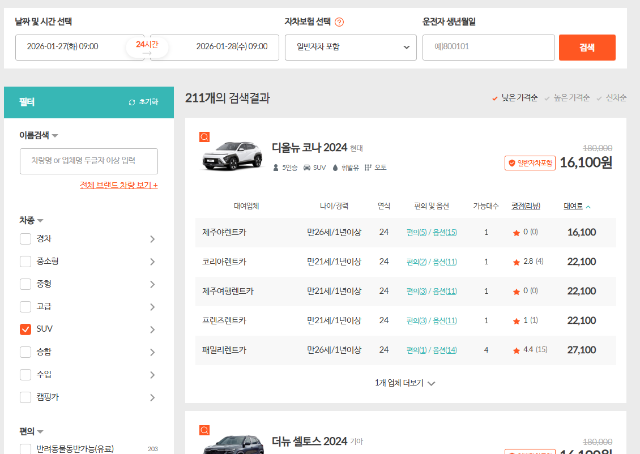Screen dimensions: 640x454
Task: Click the filter reset refresh icon
Action: 132,102
